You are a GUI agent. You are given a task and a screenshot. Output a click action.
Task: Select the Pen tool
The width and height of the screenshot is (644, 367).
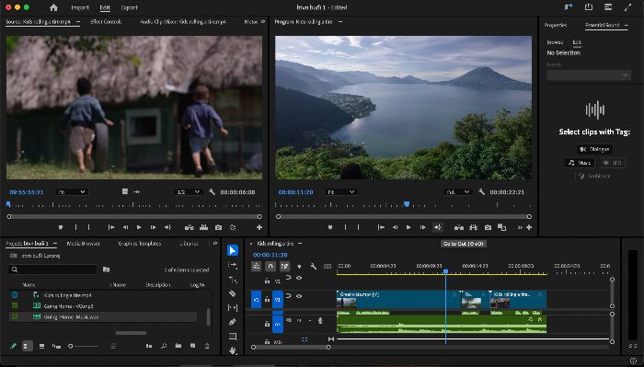(x=233, y=322)
